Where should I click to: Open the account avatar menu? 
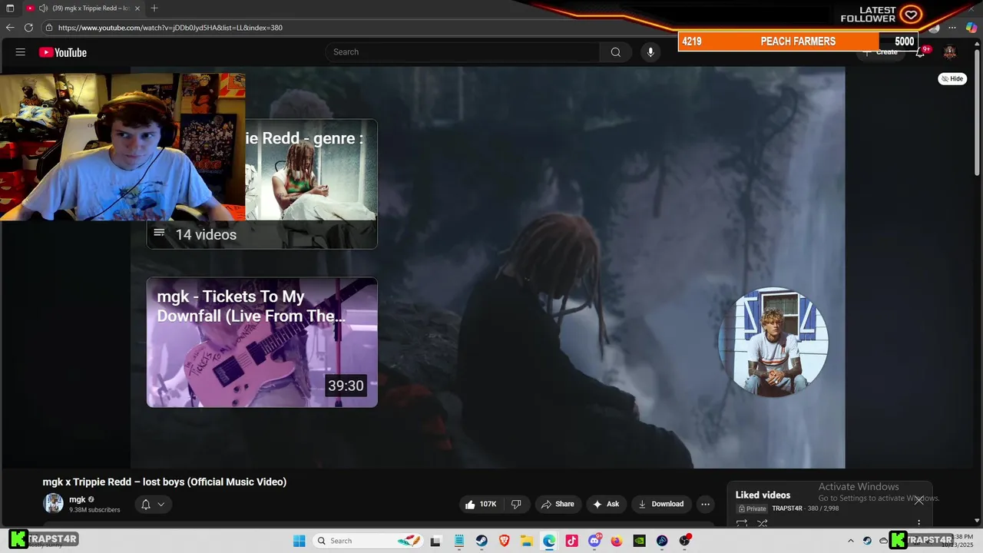point(950,52)
